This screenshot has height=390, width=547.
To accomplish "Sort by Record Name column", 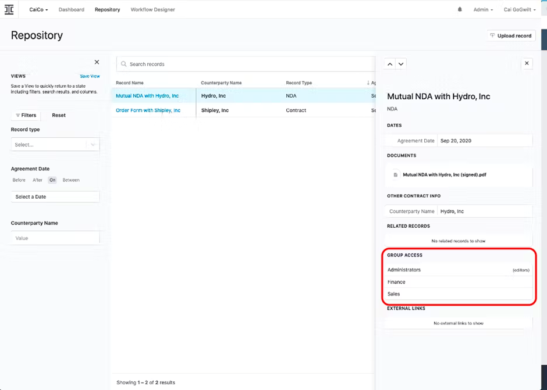I will point(130,83).
